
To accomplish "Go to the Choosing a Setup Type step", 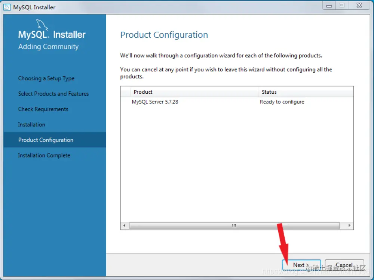I will pos(46,78).
